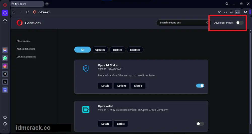Open Pinboards heart icon at sidebar bottom
Viewport: 252px width, 134px height.
click(x=5, y=118)
